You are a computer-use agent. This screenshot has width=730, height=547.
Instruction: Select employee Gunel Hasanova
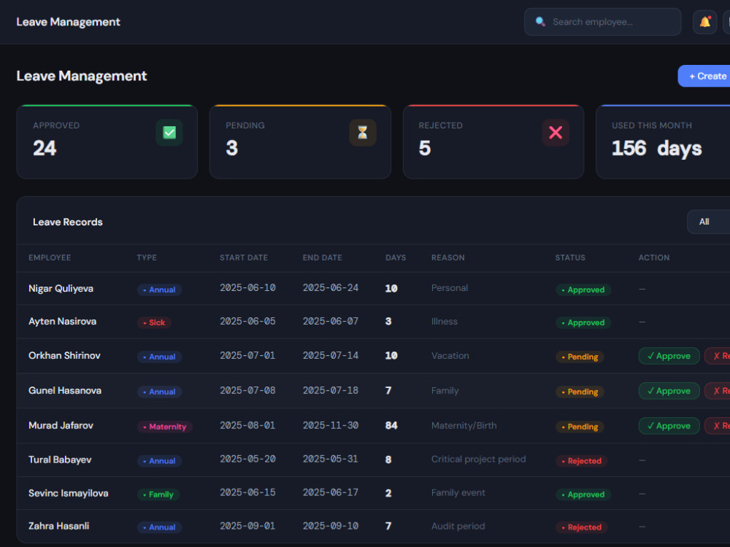[65, 390]
